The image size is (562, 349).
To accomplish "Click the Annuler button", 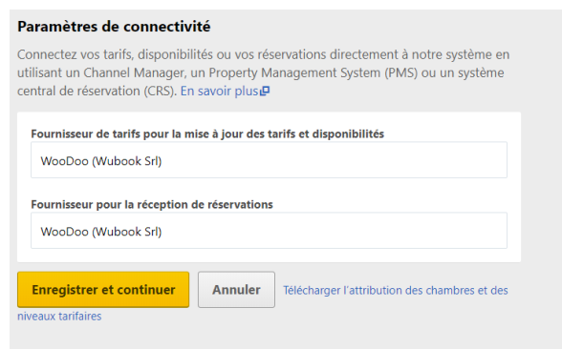I will (x=237, y=290).
